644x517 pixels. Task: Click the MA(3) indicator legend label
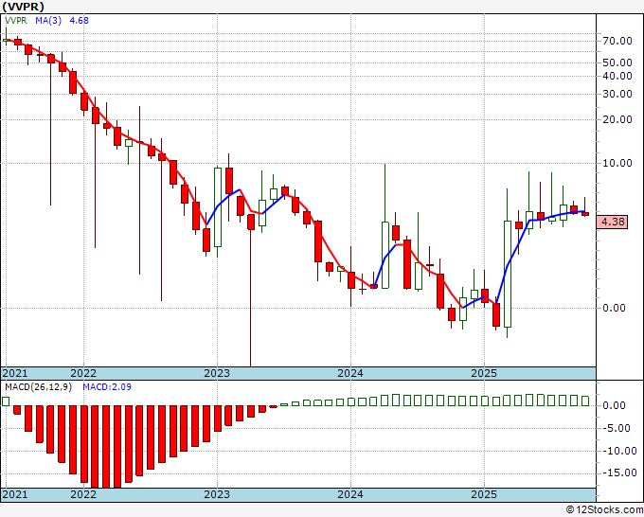(48, 21)
